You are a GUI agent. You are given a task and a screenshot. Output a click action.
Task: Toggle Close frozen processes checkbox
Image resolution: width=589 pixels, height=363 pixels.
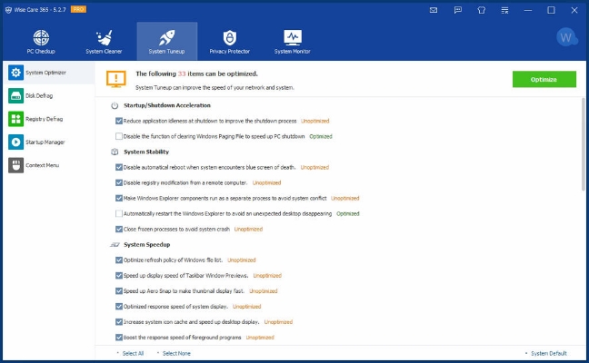[x=119, y=229]
